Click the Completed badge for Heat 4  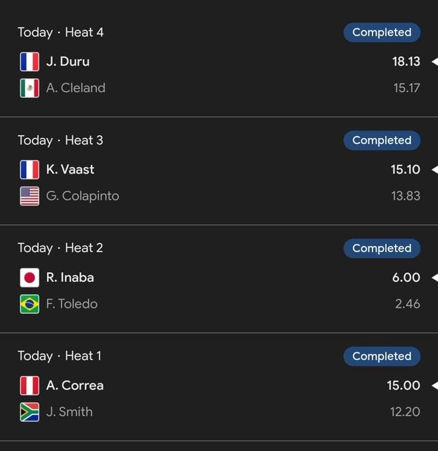click(x=382, y=32)
